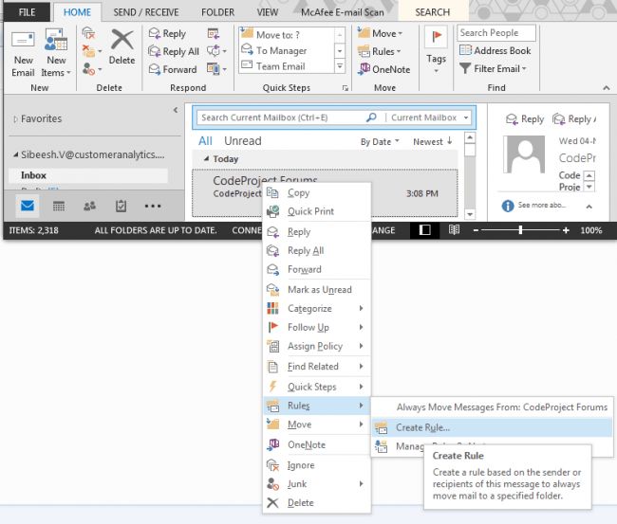Viewport: 617px width, 524px height.
Task: Show All messages filter
Action: [205, 141]
